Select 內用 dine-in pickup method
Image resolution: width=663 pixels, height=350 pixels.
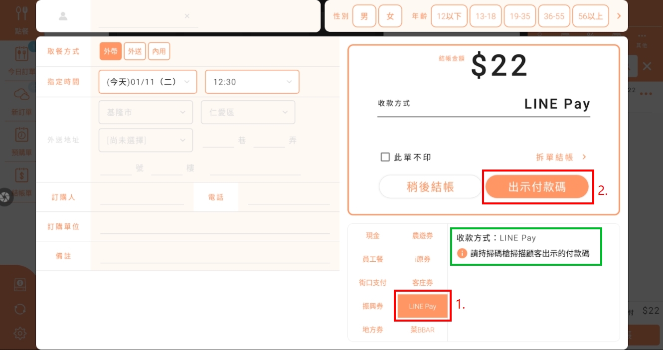(159, 51)
